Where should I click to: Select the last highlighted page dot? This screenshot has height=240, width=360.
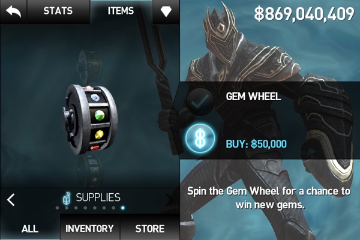point(123,208)
